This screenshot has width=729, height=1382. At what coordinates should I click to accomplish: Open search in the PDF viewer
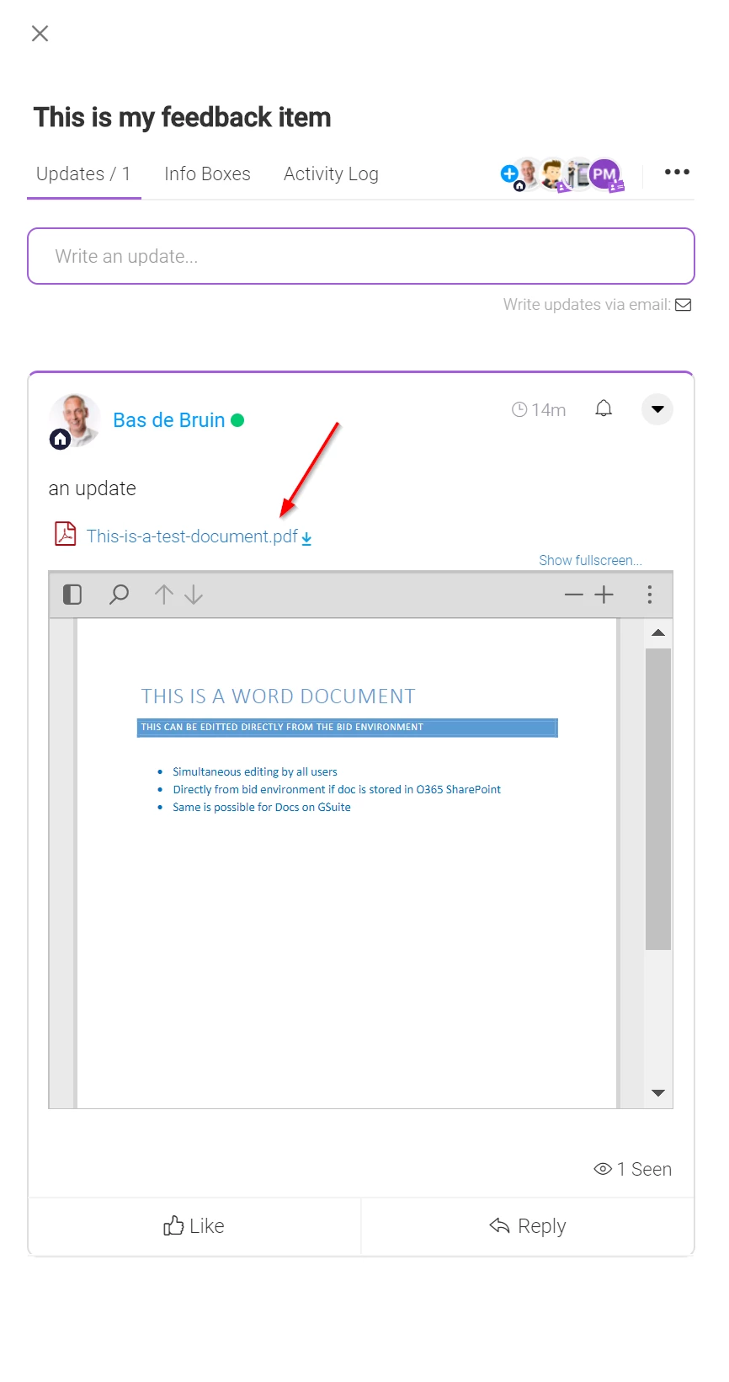click(x=119, y=595)
